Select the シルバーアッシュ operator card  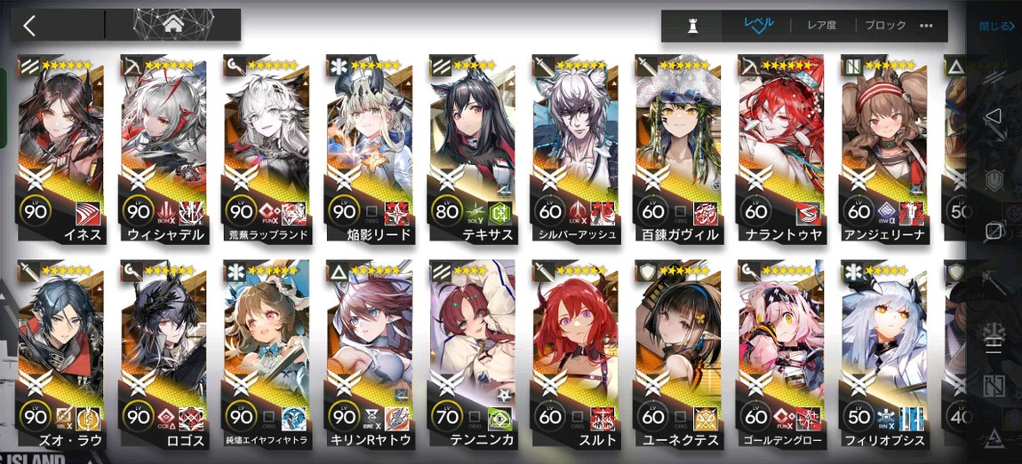pyautogui.click(x=575, y=150)
